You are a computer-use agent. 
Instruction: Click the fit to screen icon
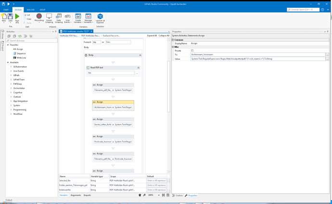coord(163,195)
